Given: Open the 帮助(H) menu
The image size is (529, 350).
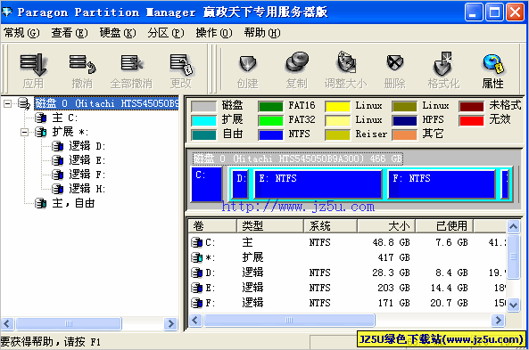Looking at the screenshot, I should tap(262, 33).
